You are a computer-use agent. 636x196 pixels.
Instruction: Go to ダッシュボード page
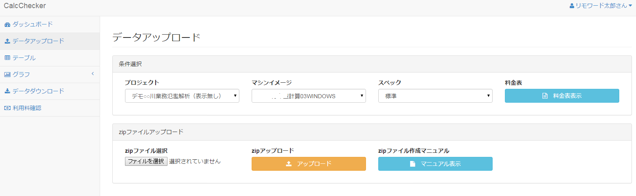(x=33, y=24)
